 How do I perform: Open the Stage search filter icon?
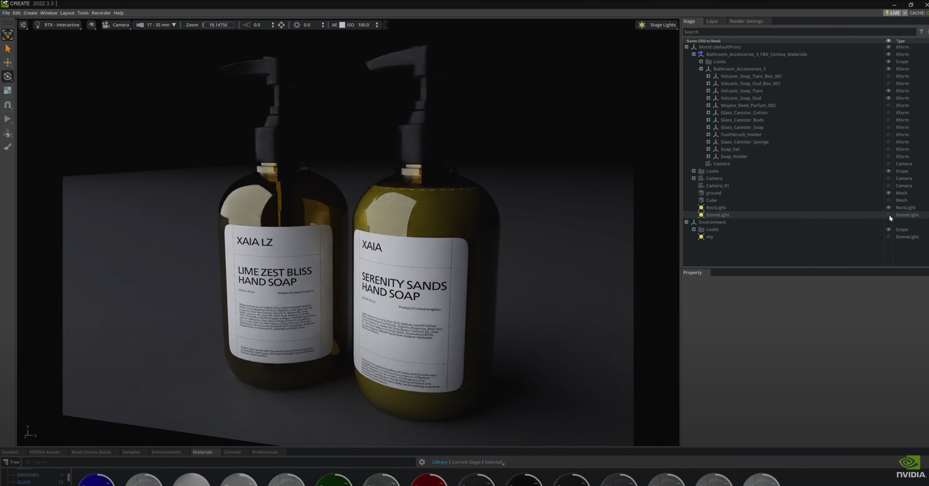click(921, 32)
